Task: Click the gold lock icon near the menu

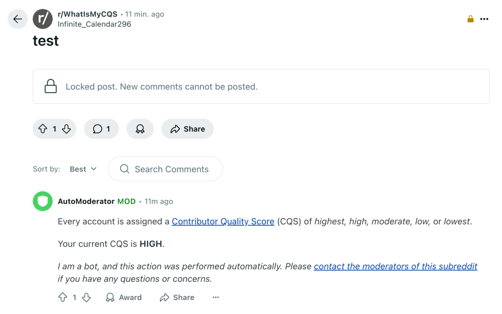Action: [x=471, y=19]
